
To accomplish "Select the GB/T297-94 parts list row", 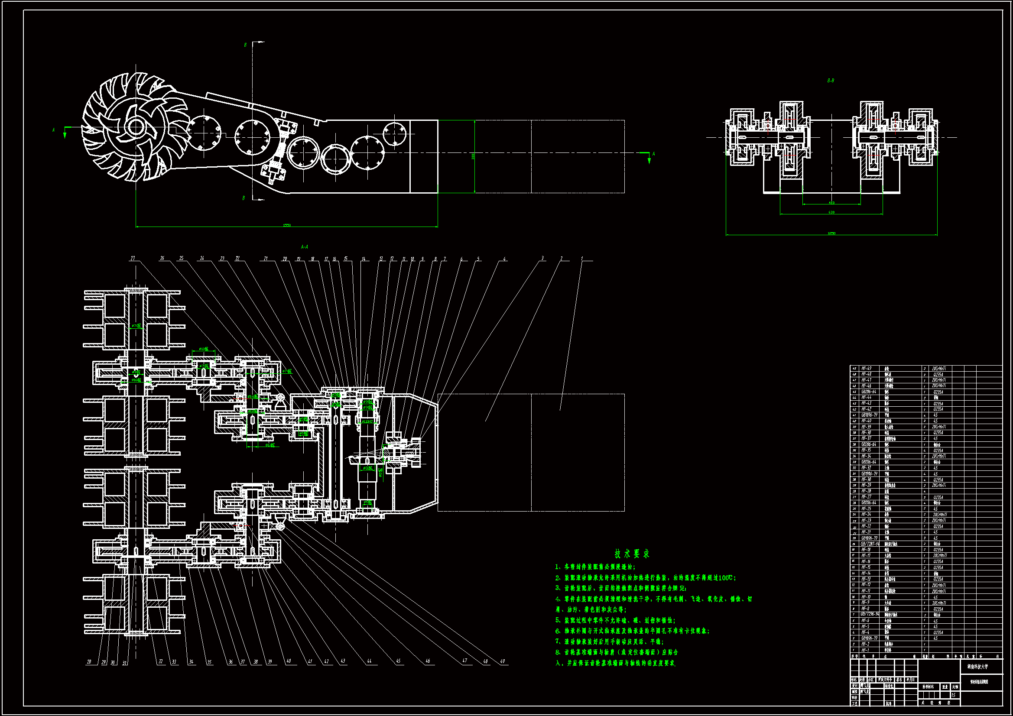I will (870, 544).
